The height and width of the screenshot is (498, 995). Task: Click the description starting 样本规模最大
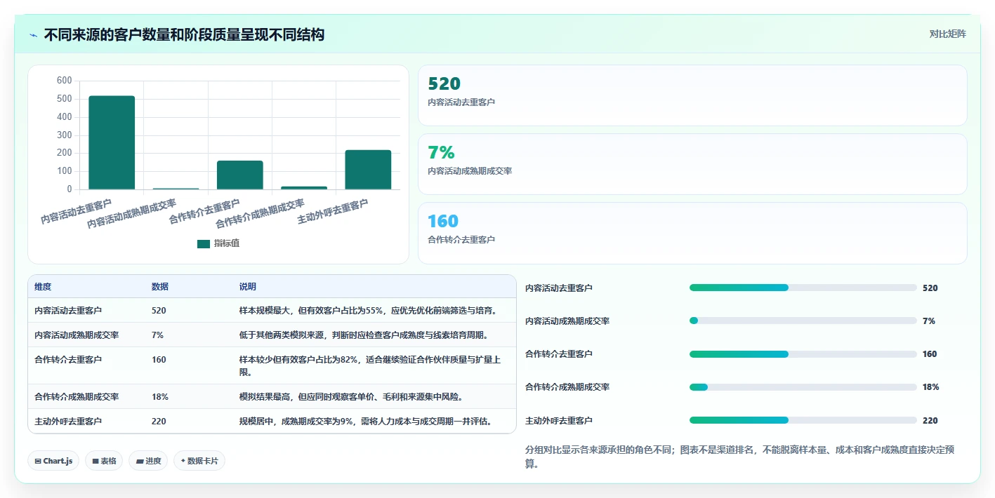pos(369,310)
